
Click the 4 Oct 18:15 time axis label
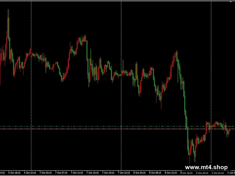coord(14,173)
